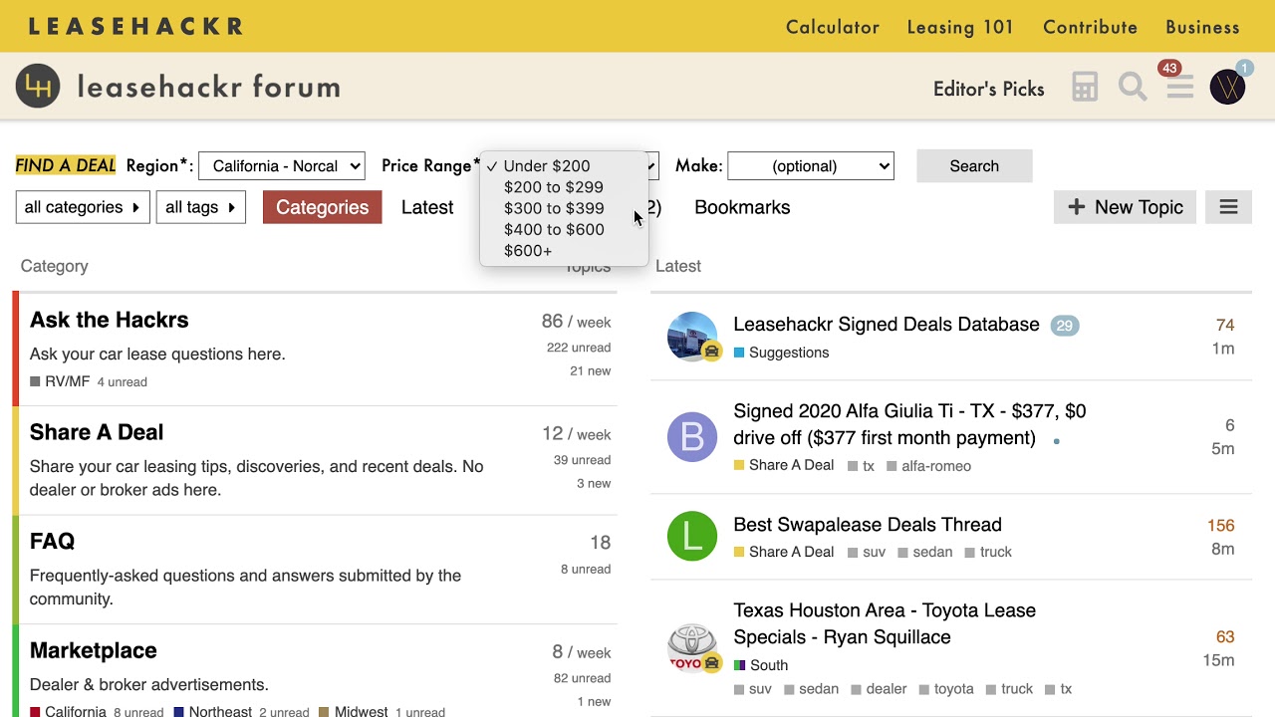Image resolution: width=1275 pixels, height=717 pixels.
Task: Click the Suggestions category label
Action: pyautogui.click(x=781, y=353)
